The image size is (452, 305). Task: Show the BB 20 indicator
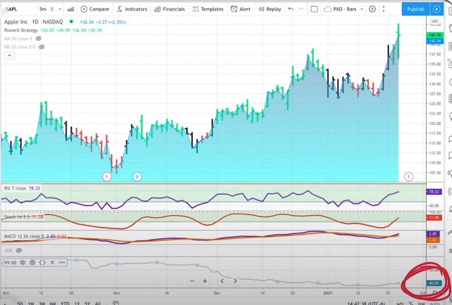[x=41, y=47]
